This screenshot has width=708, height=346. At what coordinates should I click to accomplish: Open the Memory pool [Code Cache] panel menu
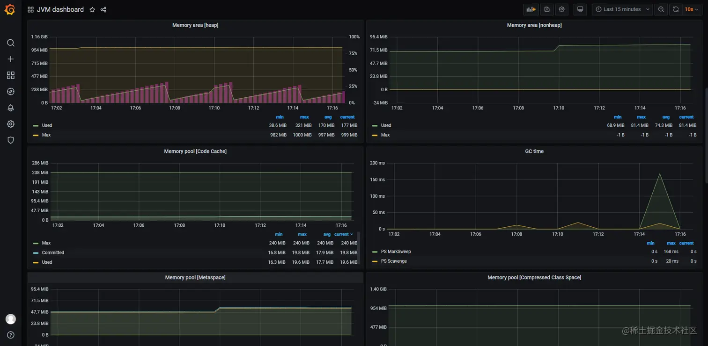195,151
